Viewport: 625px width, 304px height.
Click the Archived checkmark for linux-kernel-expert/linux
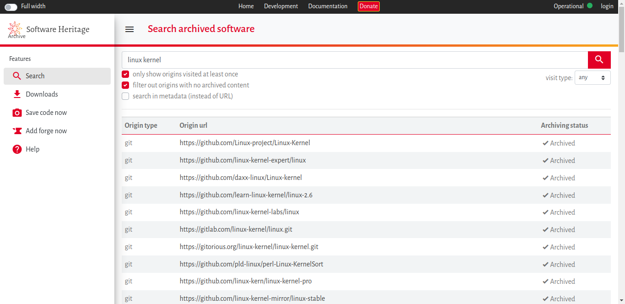[x=545, y=161]
